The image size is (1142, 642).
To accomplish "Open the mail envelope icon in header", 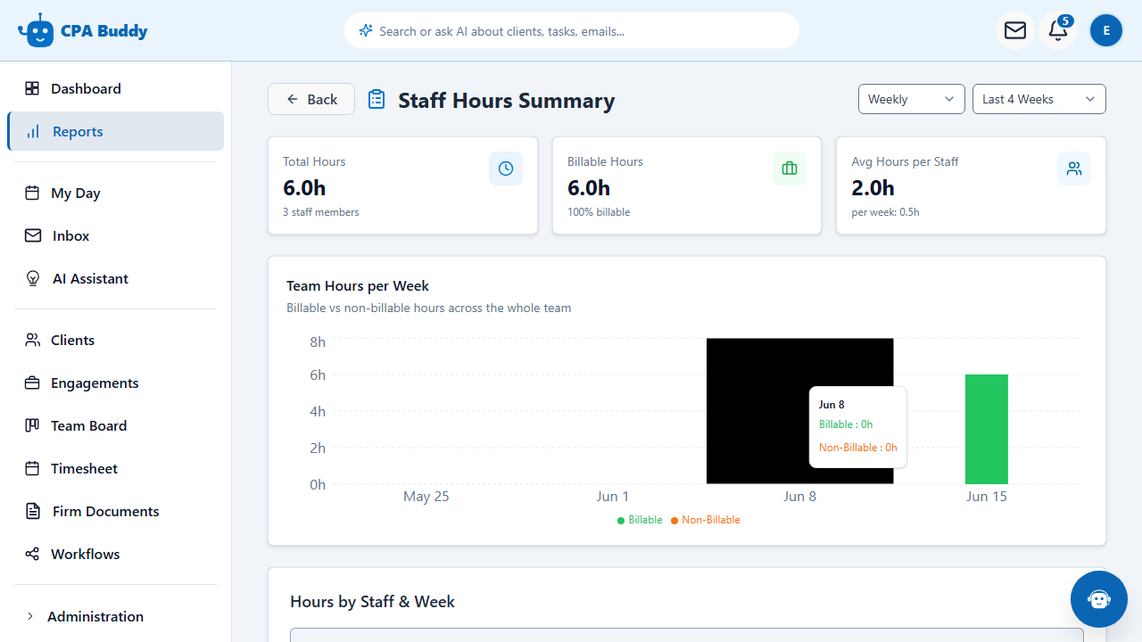I will 1015,30.
